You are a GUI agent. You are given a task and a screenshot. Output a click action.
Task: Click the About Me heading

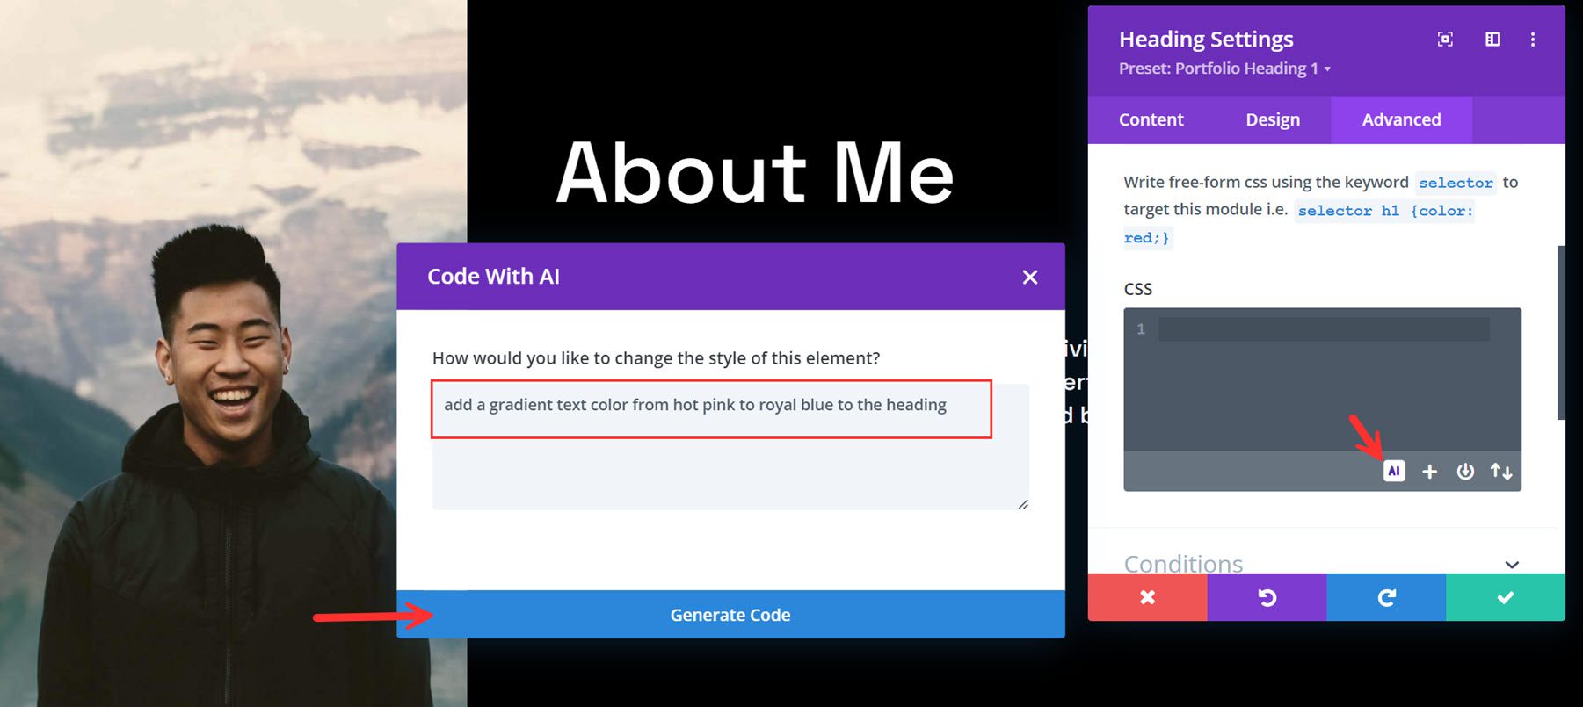(x=755, y=172)
